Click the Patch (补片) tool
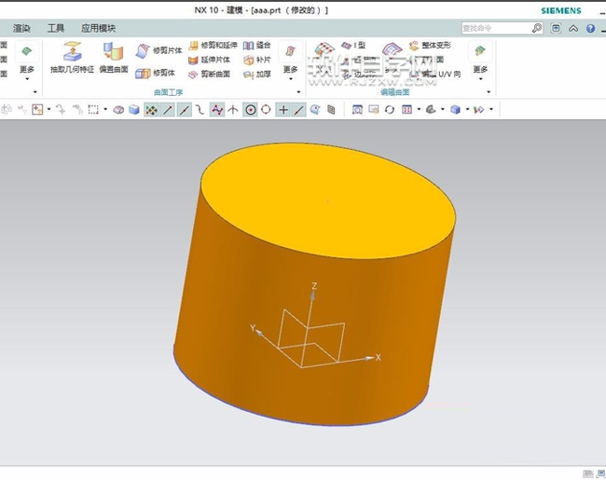606x480 pixels. coord(255,60)
